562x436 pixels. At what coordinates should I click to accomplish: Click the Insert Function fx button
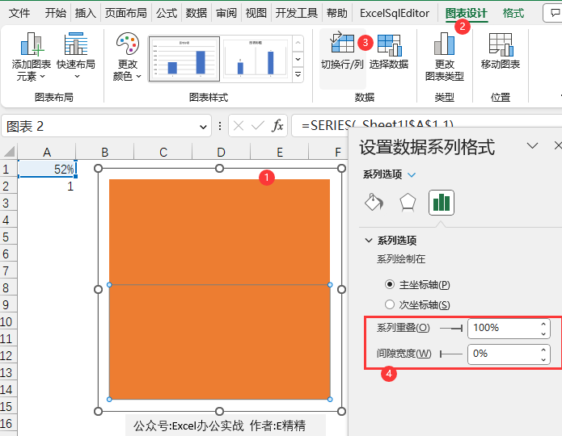(277, 126)
